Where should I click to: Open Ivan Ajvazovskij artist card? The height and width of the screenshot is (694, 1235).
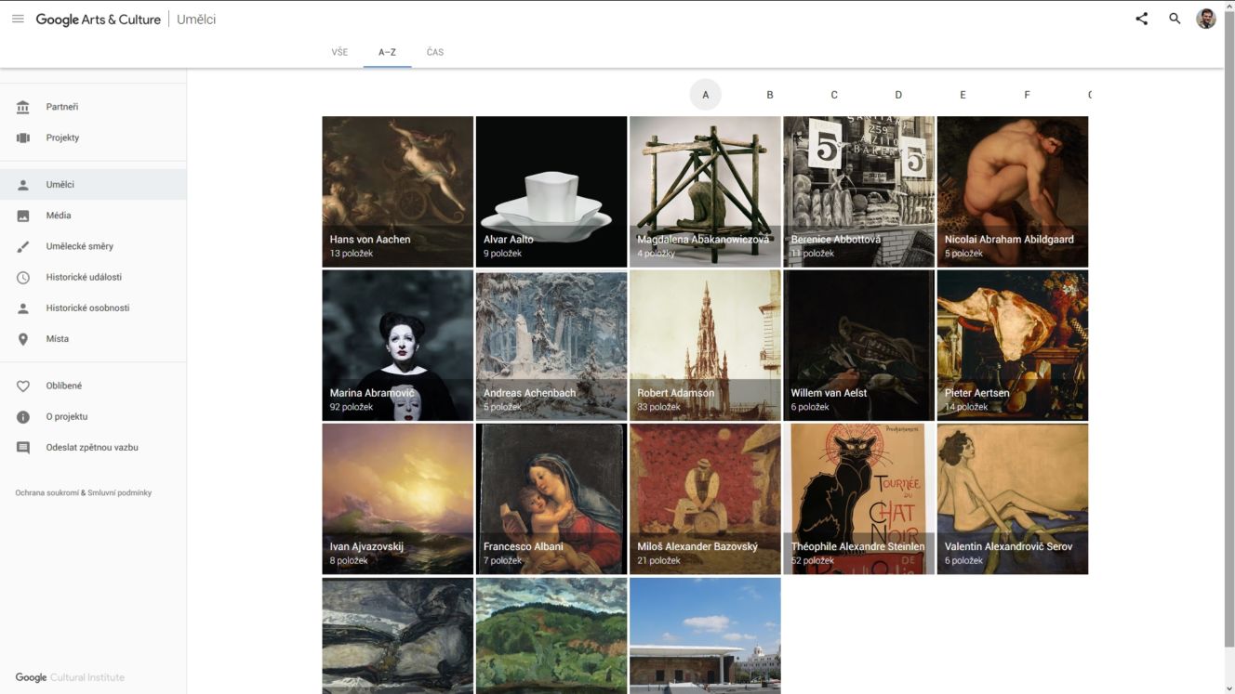[x=397, y=499]
